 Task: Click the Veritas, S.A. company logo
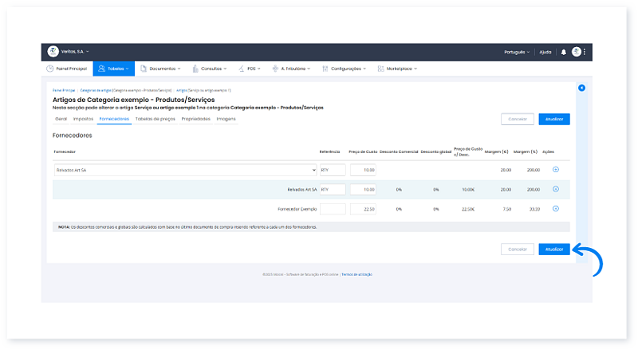coord(53,52)
